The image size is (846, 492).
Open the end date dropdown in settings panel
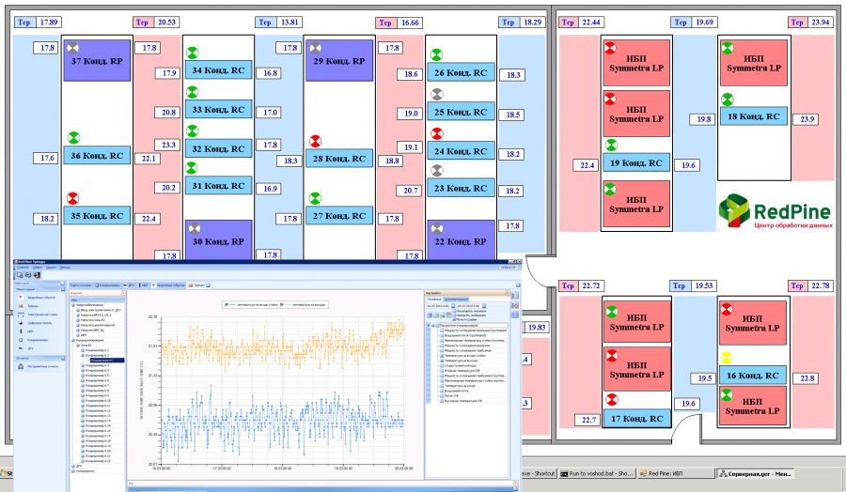tap(484, 306)
